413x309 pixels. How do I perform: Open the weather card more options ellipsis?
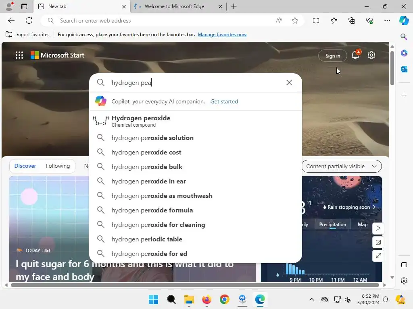tap(370, 186)
